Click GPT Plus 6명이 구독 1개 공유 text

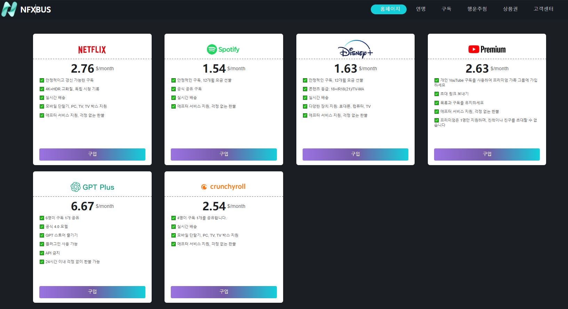(62, 218)
